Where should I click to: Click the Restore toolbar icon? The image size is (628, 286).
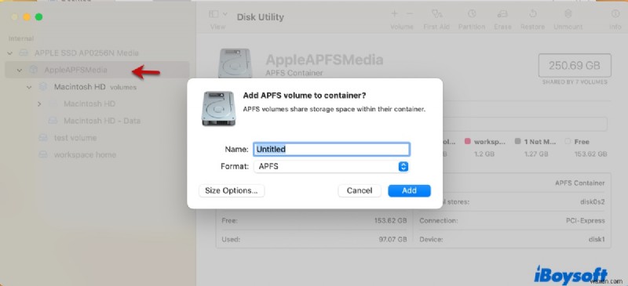coord(533,14)
